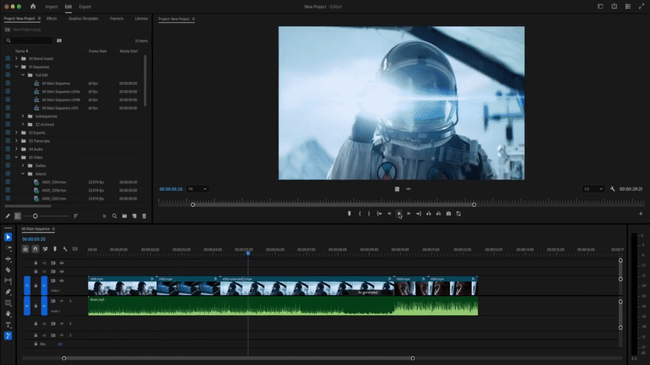Open the Fit zoom level dropdown
Image resolution: width=650 pixels, height=365 pixels.
tap(198, 189)
